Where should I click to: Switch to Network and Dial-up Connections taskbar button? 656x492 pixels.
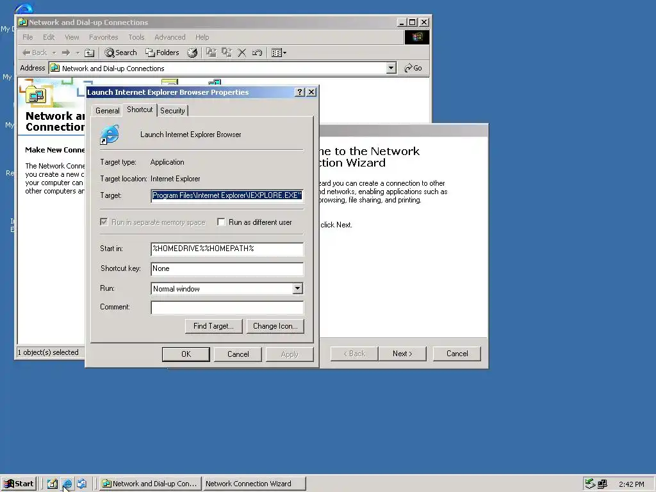[151, 484]
